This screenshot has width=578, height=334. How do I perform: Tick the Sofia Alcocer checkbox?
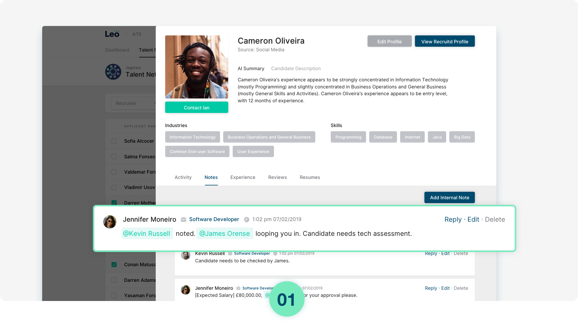[x=114, y=141]
